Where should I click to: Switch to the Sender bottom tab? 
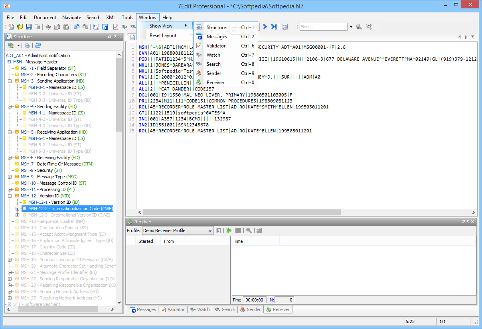[250, 309]
